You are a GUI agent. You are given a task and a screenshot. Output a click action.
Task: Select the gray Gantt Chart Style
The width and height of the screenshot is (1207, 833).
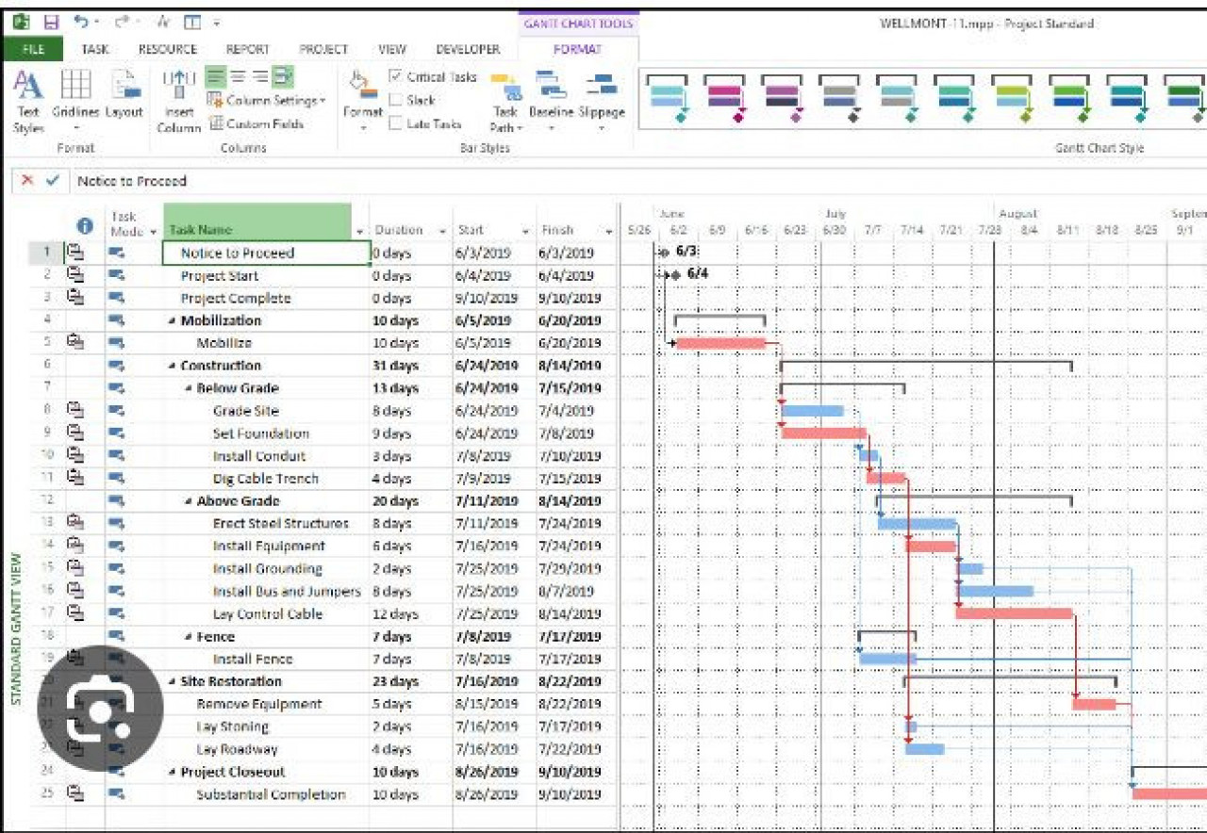coord(839,99)
